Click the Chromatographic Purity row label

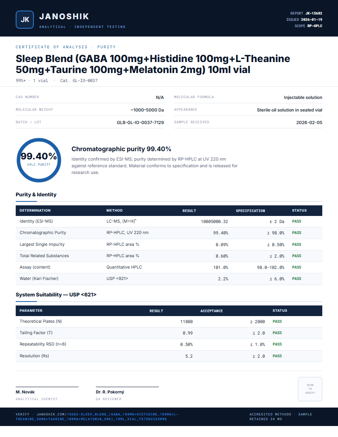(x=43, y=233)
